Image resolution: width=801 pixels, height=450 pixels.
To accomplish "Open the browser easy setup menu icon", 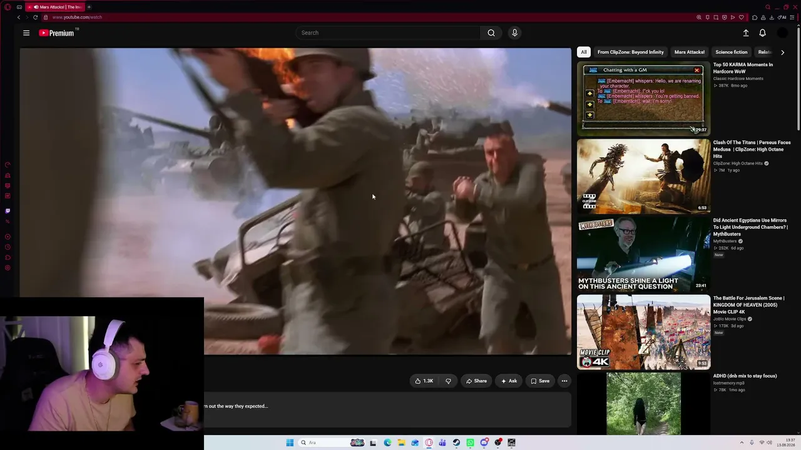I will (792, 17).
